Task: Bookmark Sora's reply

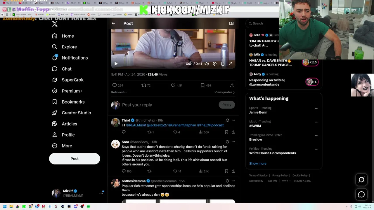Action: (x=226, y=171)
